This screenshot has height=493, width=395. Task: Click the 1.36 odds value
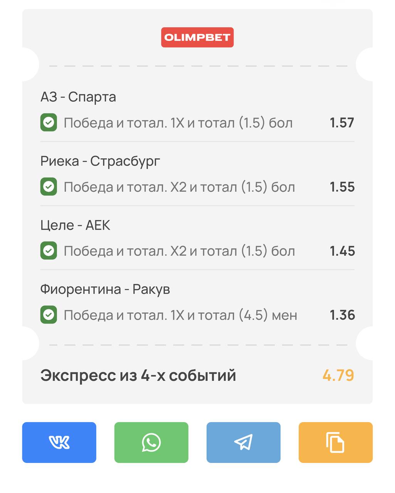(x=342, y=315)
